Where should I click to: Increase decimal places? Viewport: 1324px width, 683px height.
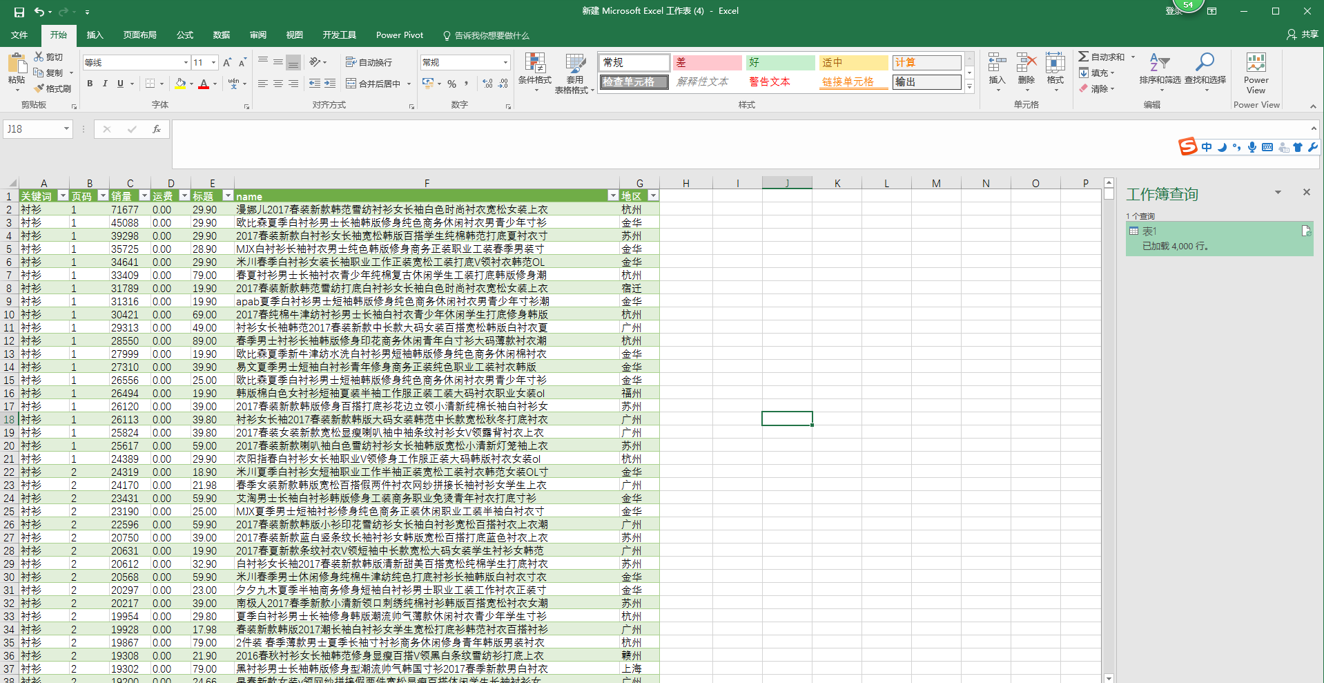pyautogui.click(x=488, y=84)
